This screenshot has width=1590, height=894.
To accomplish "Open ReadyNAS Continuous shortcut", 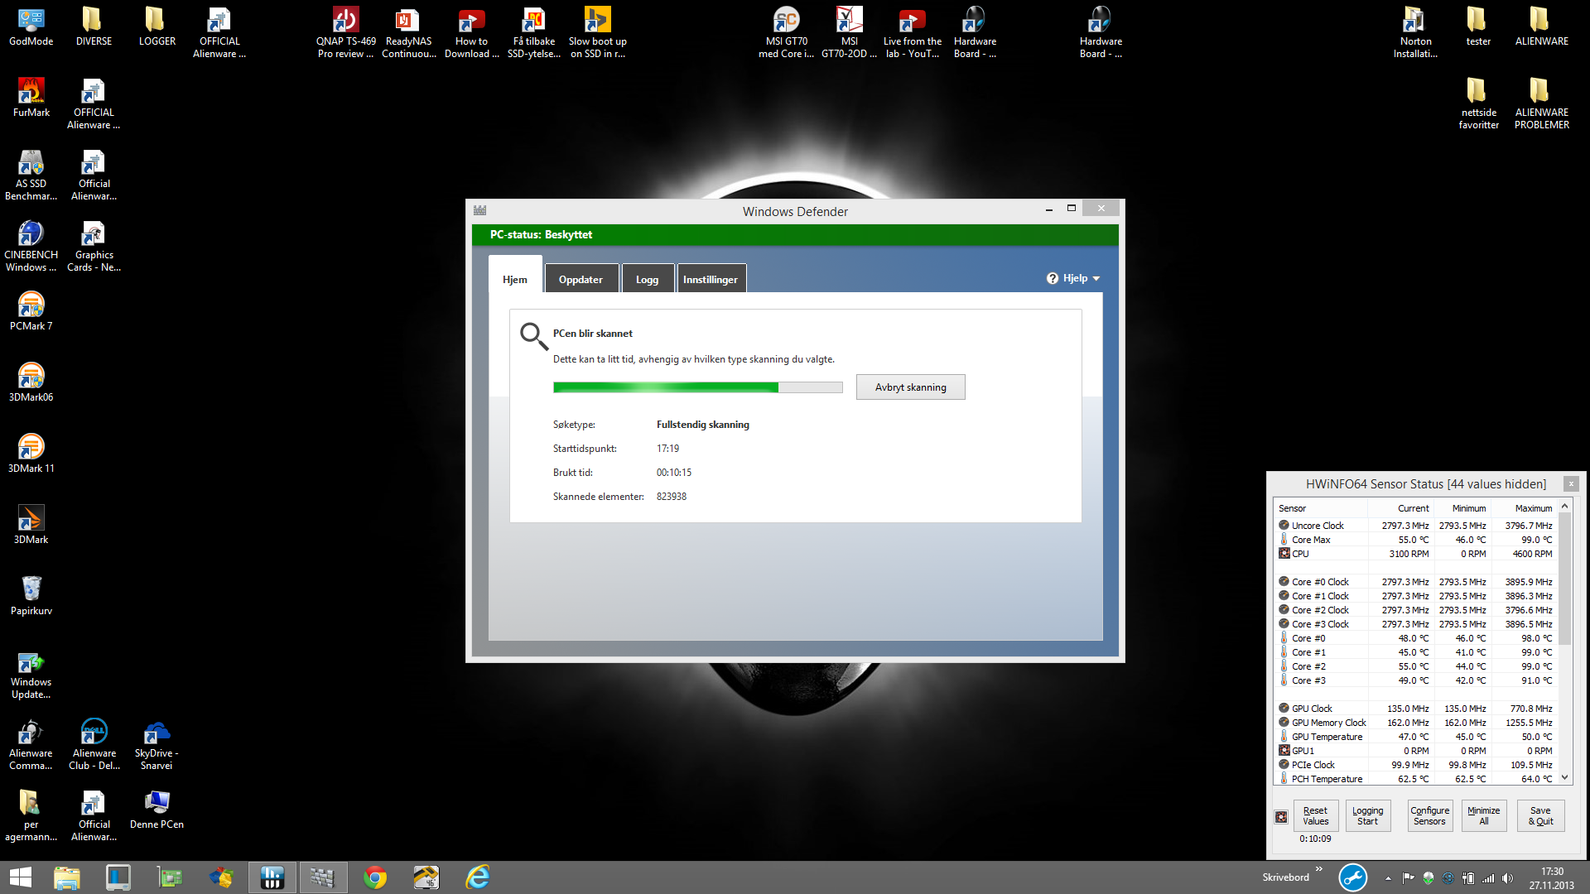I will point(409,32).
